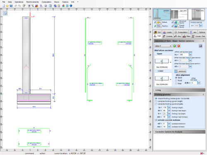
Task: Click the hc height input field
Action: click(x=184, y=55)
